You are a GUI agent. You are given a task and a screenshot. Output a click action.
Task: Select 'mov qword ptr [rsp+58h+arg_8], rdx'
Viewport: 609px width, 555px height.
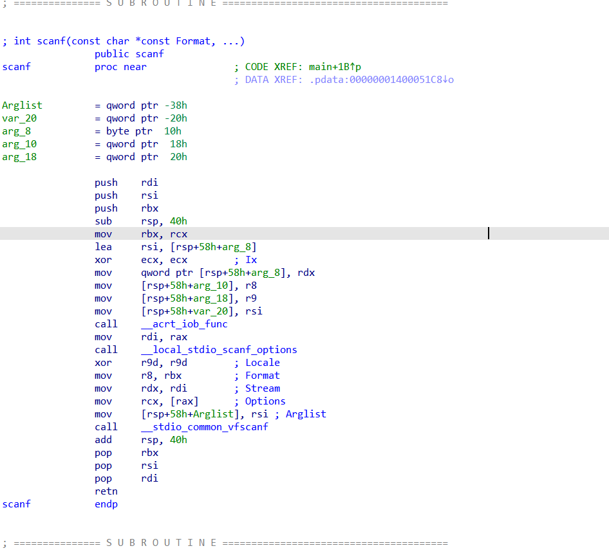click(205, 273)
